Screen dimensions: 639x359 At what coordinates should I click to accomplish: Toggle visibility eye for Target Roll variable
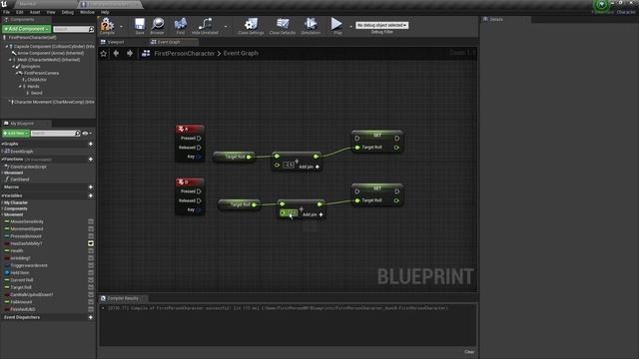click(x=91, y=287)
